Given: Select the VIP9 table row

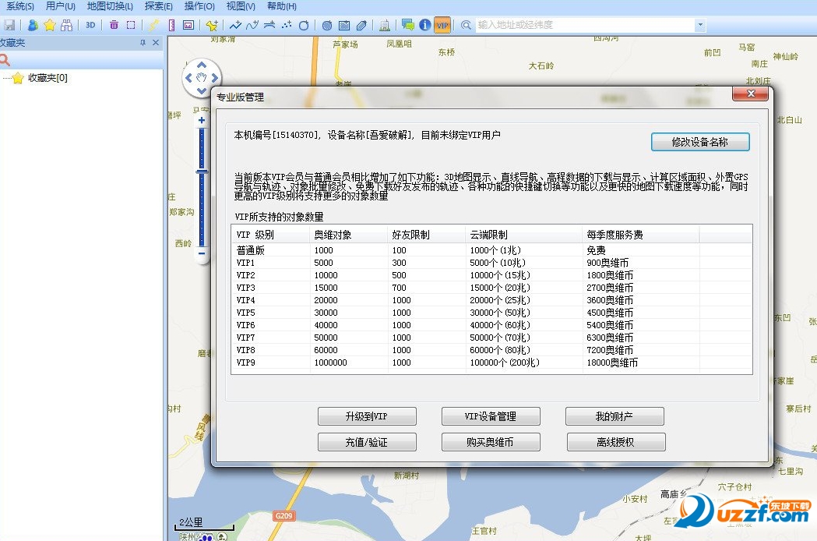Looking at the screenshot, I should (492, 362).
